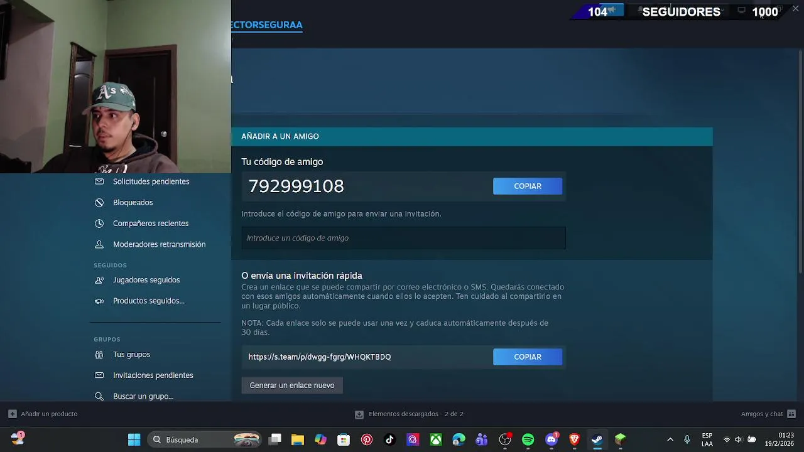Copy the friend code 792999108
This screenshot has height=452, width=804.
(x=528, y=186)
